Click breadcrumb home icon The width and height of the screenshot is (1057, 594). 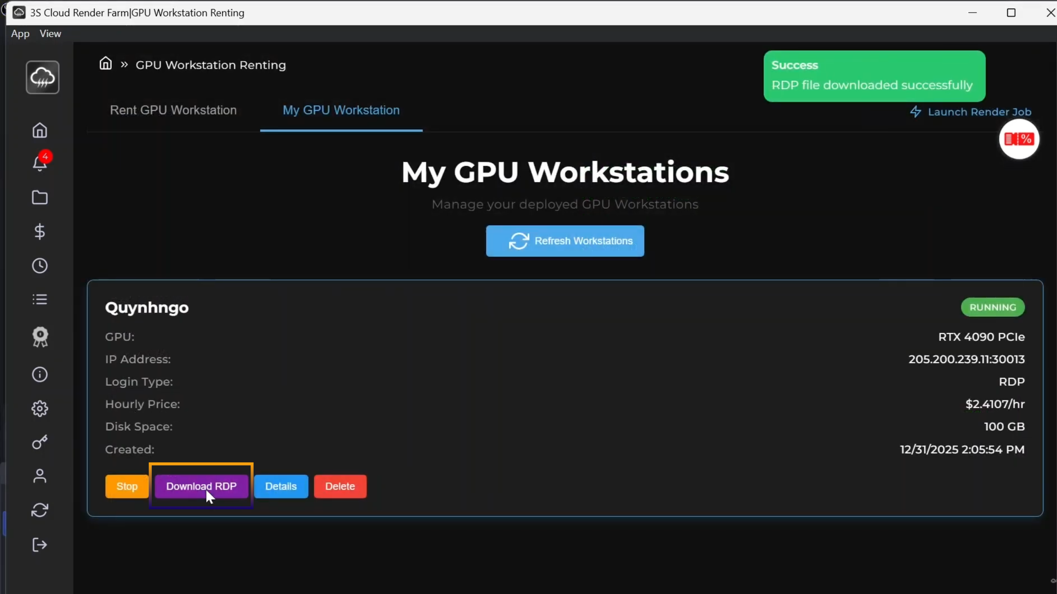105,64
